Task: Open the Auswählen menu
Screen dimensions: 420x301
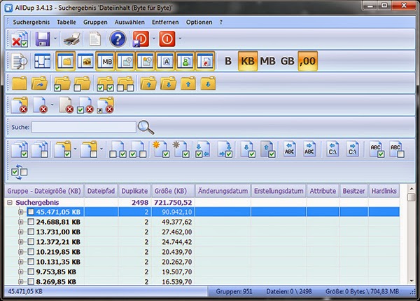Action: pyautogui.click(x=129, y=22)
